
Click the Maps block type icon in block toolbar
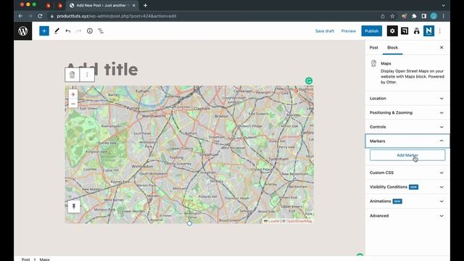coord(72,75)
